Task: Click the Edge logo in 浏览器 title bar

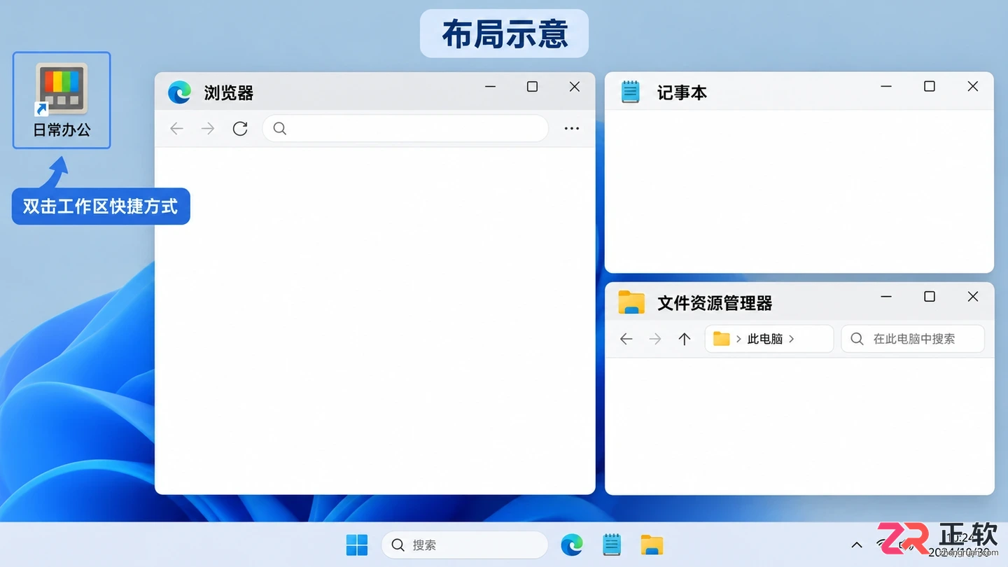Action: click(x=180, y=92)
